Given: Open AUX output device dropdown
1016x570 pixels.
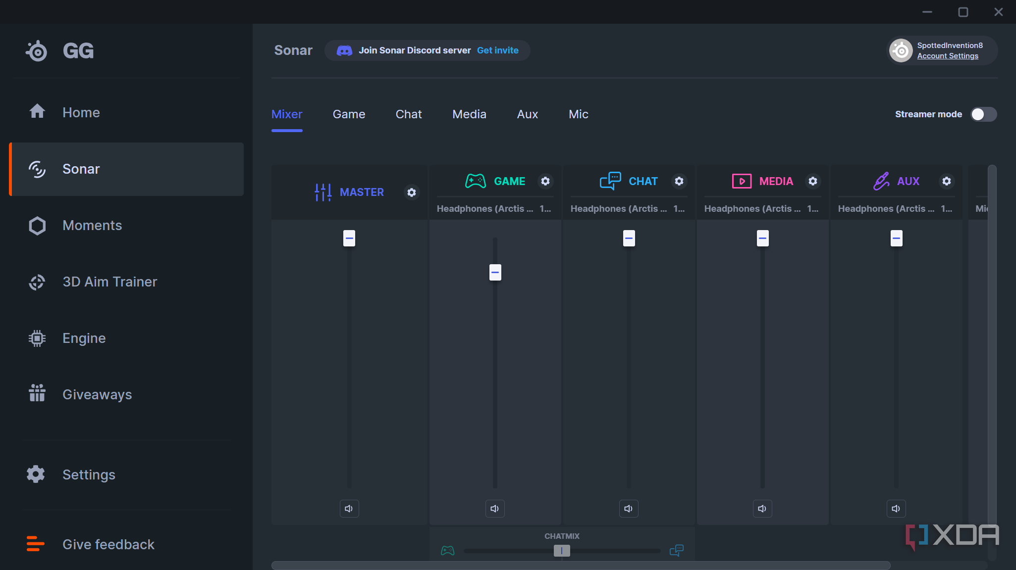Looking at the screenshot, I should coord(896,209).
